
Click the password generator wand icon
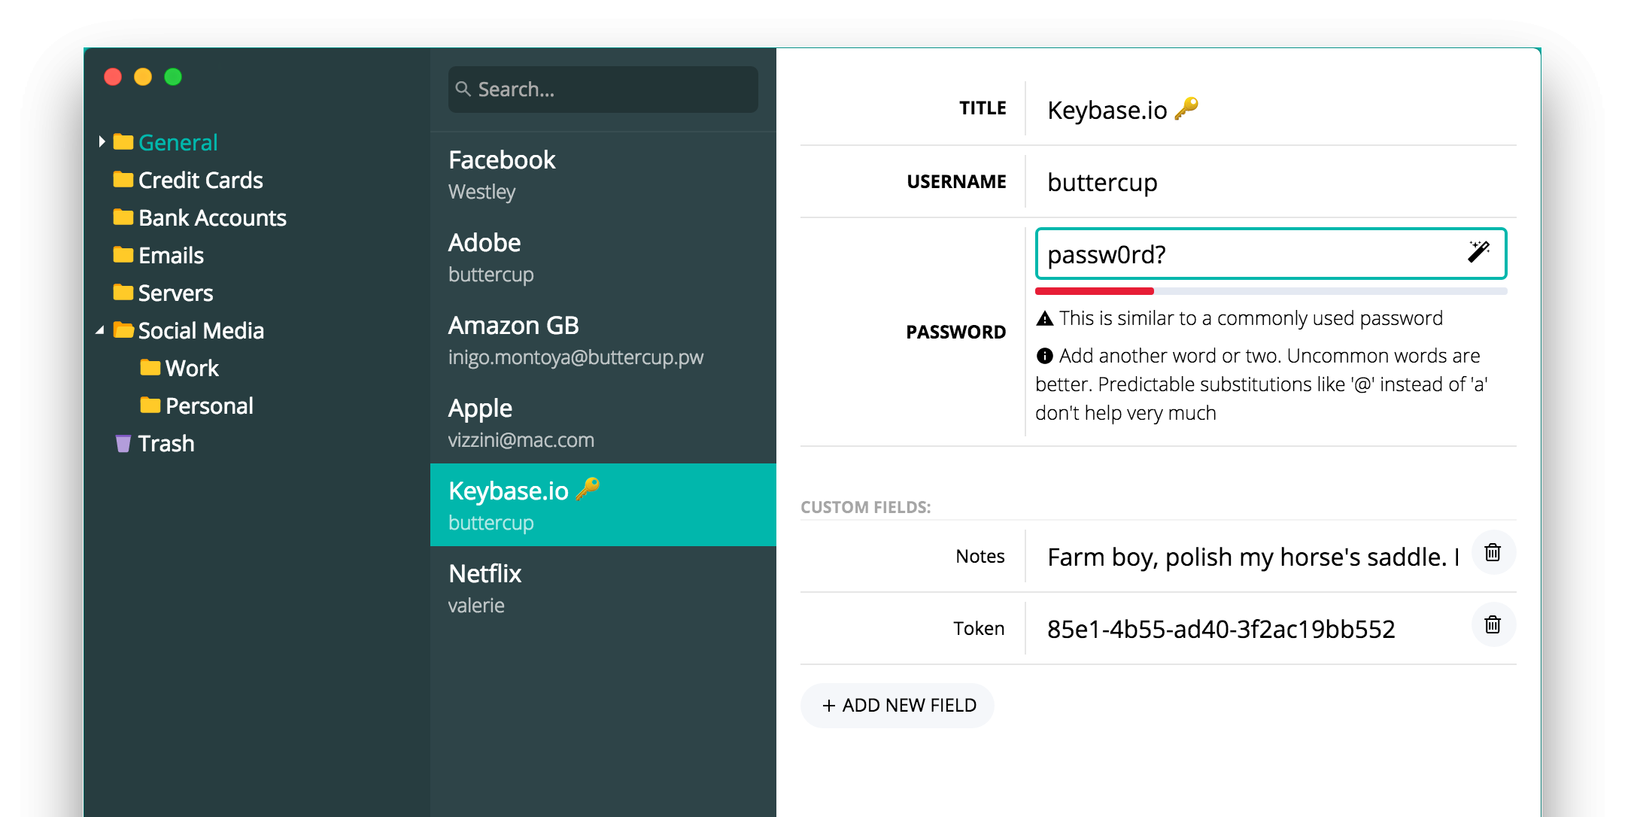pos(1478,252)
